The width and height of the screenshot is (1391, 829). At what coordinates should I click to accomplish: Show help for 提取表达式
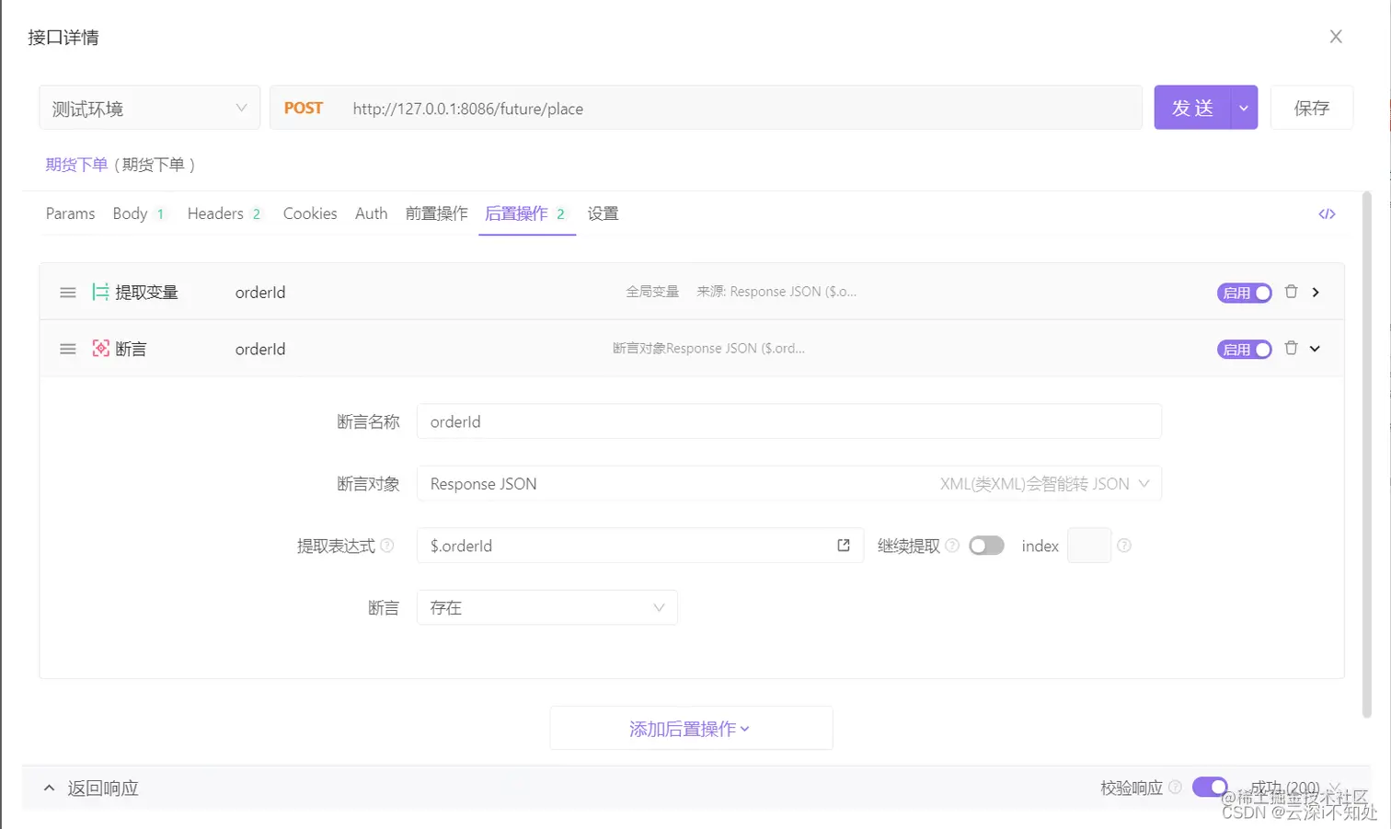pos(387,546)
